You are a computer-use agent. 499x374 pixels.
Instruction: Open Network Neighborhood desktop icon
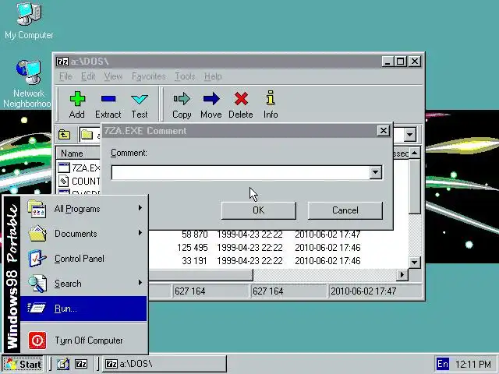(x=28, y=84)
